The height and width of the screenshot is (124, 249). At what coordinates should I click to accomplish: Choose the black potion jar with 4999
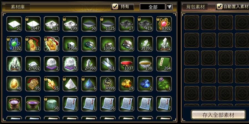(108, 84)
